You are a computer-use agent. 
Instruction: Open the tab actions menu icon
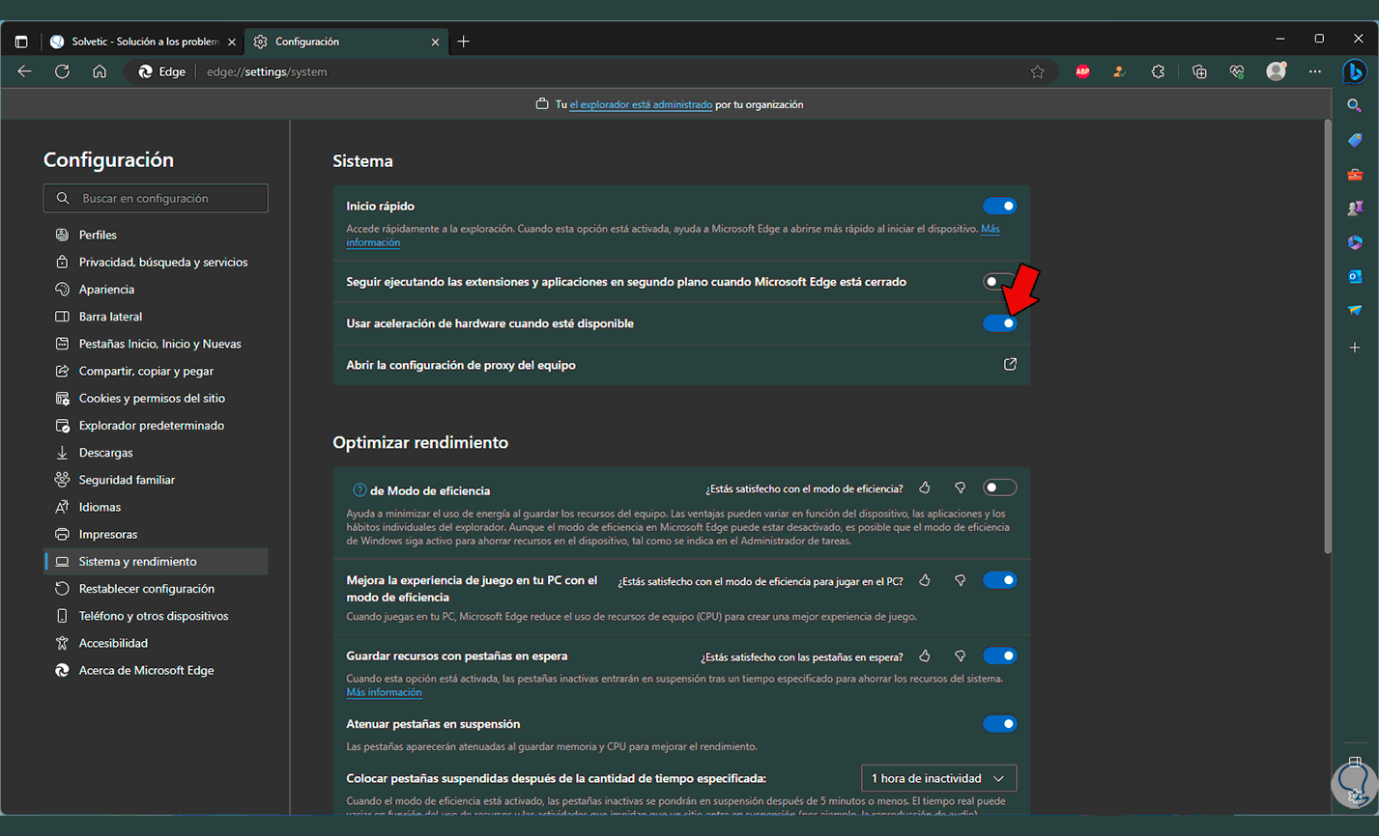coord(21,42)
